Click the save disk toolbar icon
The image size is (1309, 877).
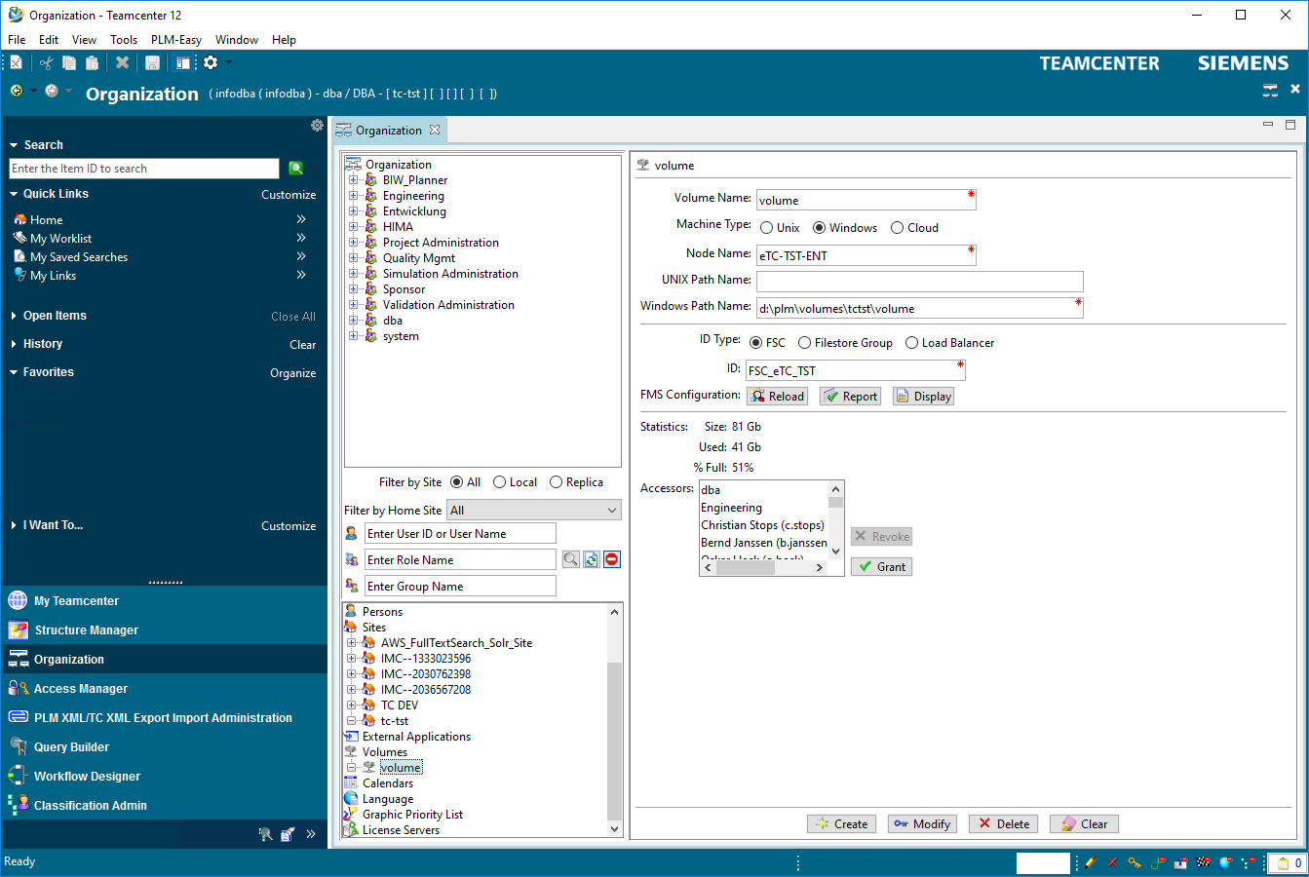tap(152, 62)
